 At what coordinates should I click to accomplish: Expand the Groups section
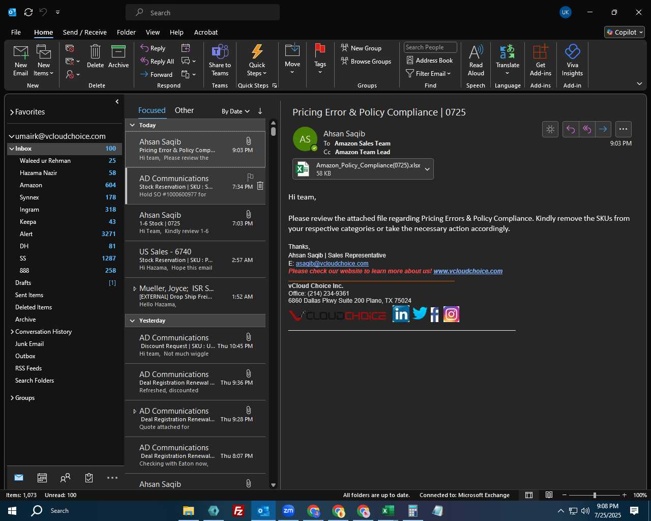(x=12, y=398)
